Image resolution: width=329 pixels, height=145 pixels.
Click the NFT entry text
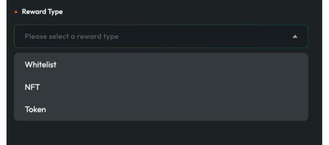32,87
